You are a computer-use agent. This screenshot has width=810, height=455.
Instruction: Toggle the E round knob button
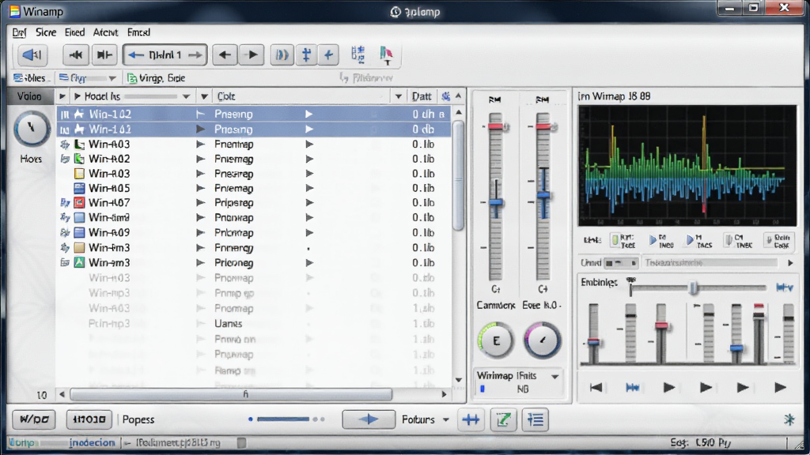coord(495,340)
